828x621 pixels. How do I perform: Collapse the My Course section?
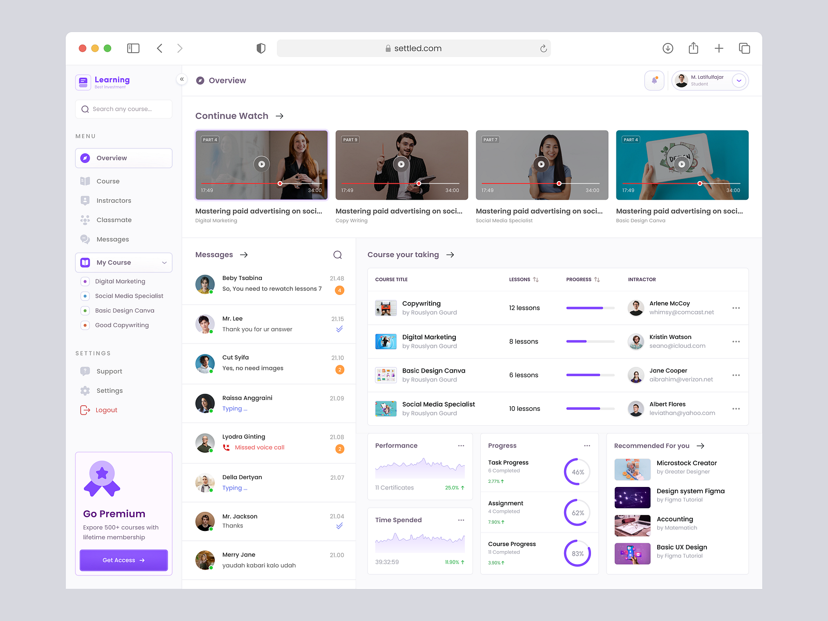point(164,262)
